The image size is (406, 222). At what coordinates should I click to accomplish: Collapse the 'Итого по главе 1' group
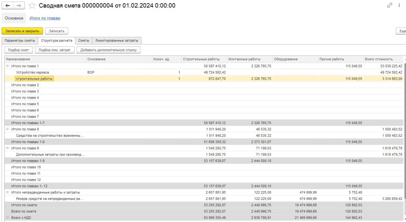[x=8, y=66]
